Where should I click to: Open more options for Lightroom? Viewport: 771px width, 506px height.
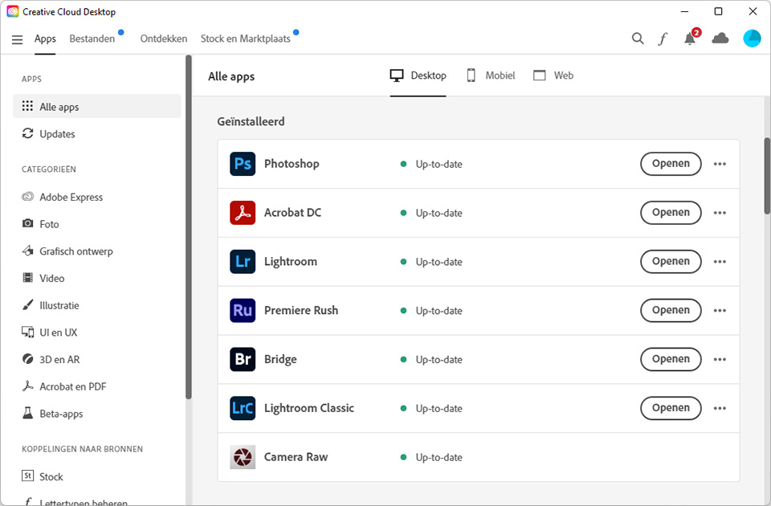tap(720, 261)
